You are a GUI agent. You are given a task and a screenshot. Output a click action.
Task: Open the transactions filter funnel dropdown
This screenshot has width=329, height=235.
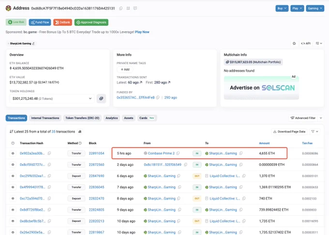[x=314, y=131]
